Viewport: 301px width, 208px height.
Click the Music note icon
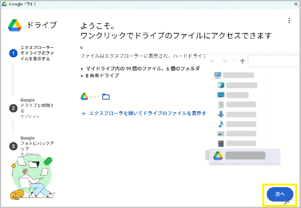point(221,124)
